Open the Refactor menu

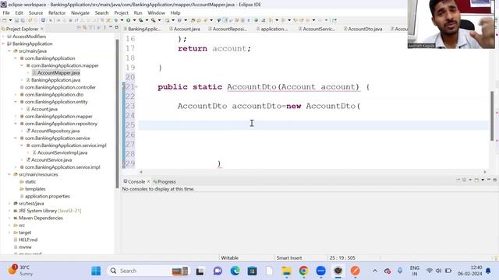click(x=57, y=12)
